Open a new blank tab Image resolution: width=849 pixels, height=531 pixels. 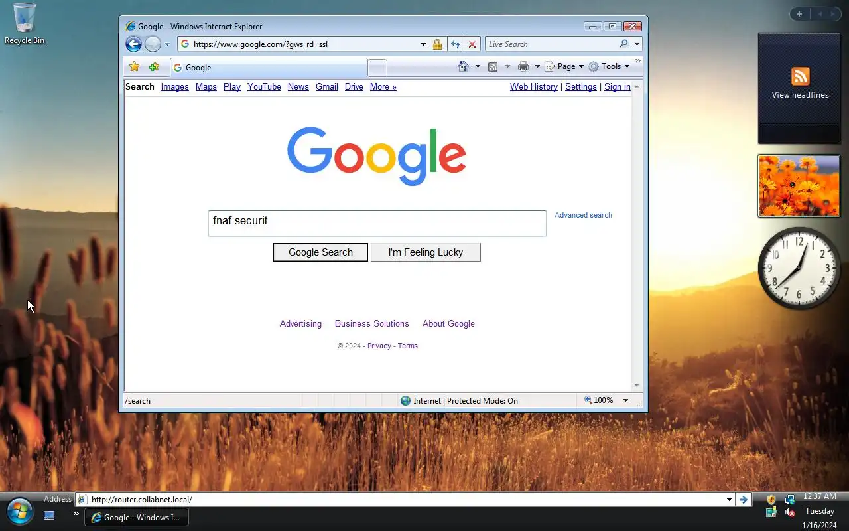click(x=377, y=68)
